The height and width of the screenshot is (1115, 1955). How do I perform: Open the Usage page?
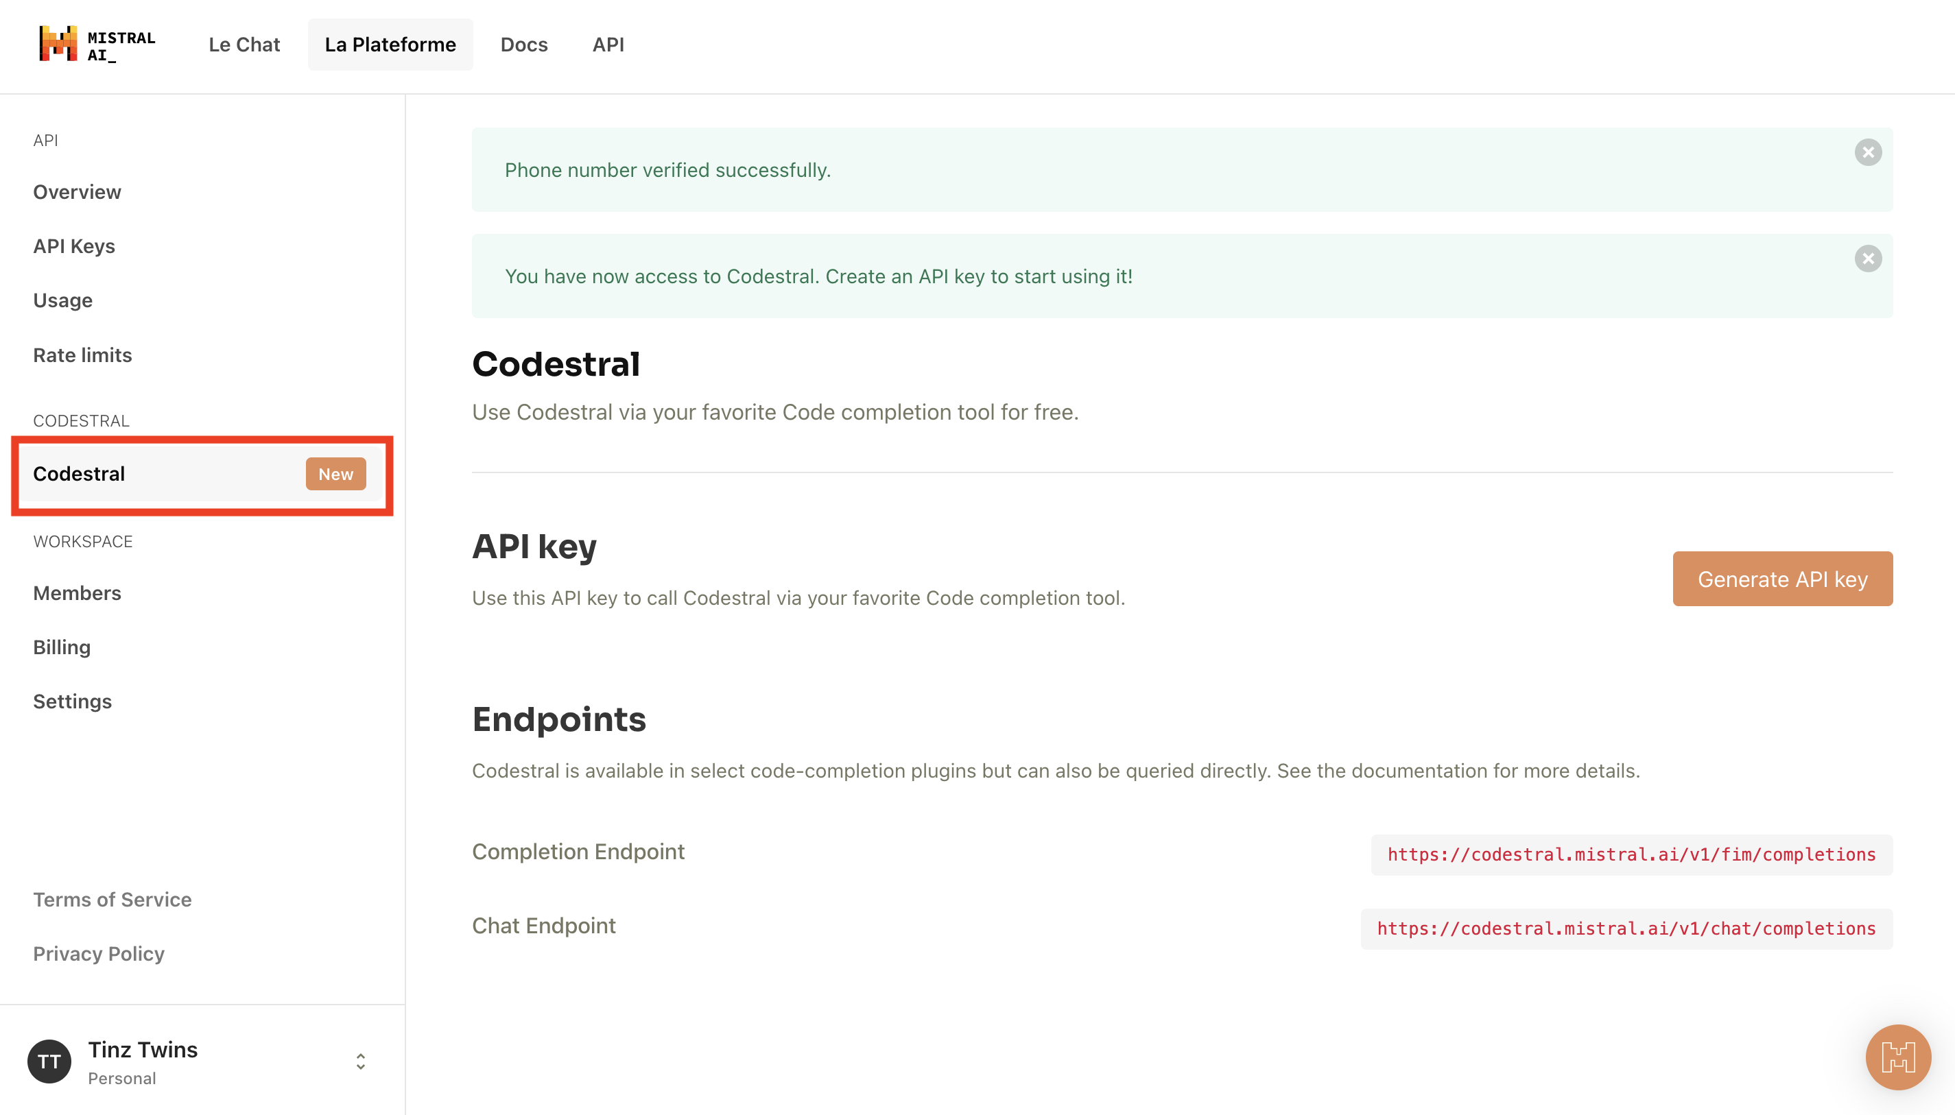(x=63, y=300)
